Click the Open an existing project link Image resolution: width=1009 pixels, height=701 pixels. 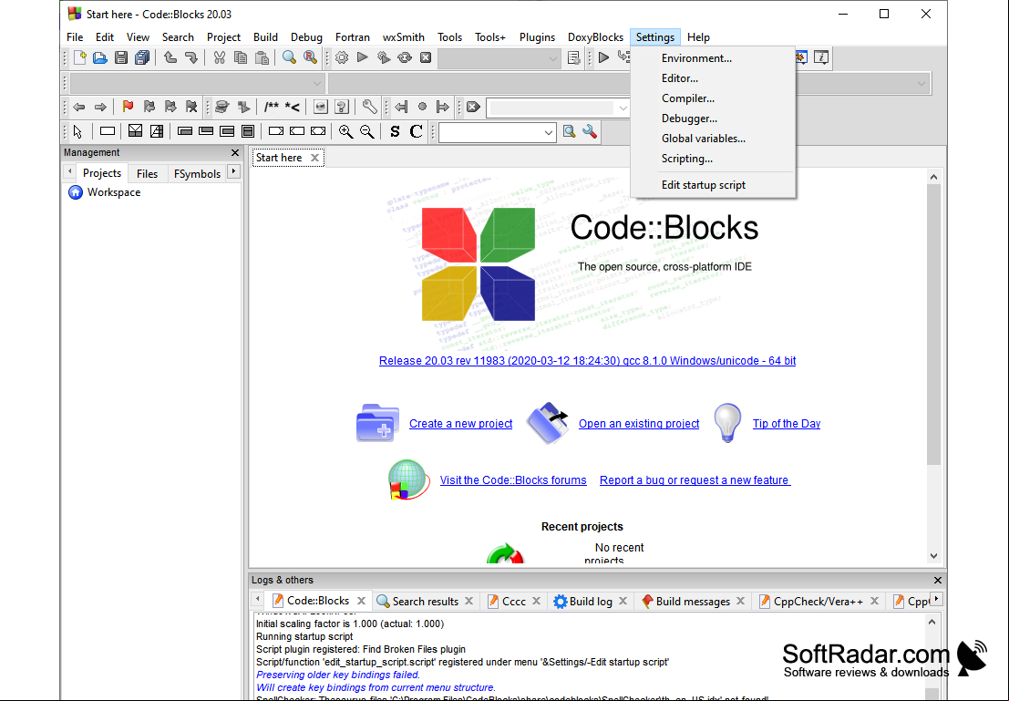639,424
